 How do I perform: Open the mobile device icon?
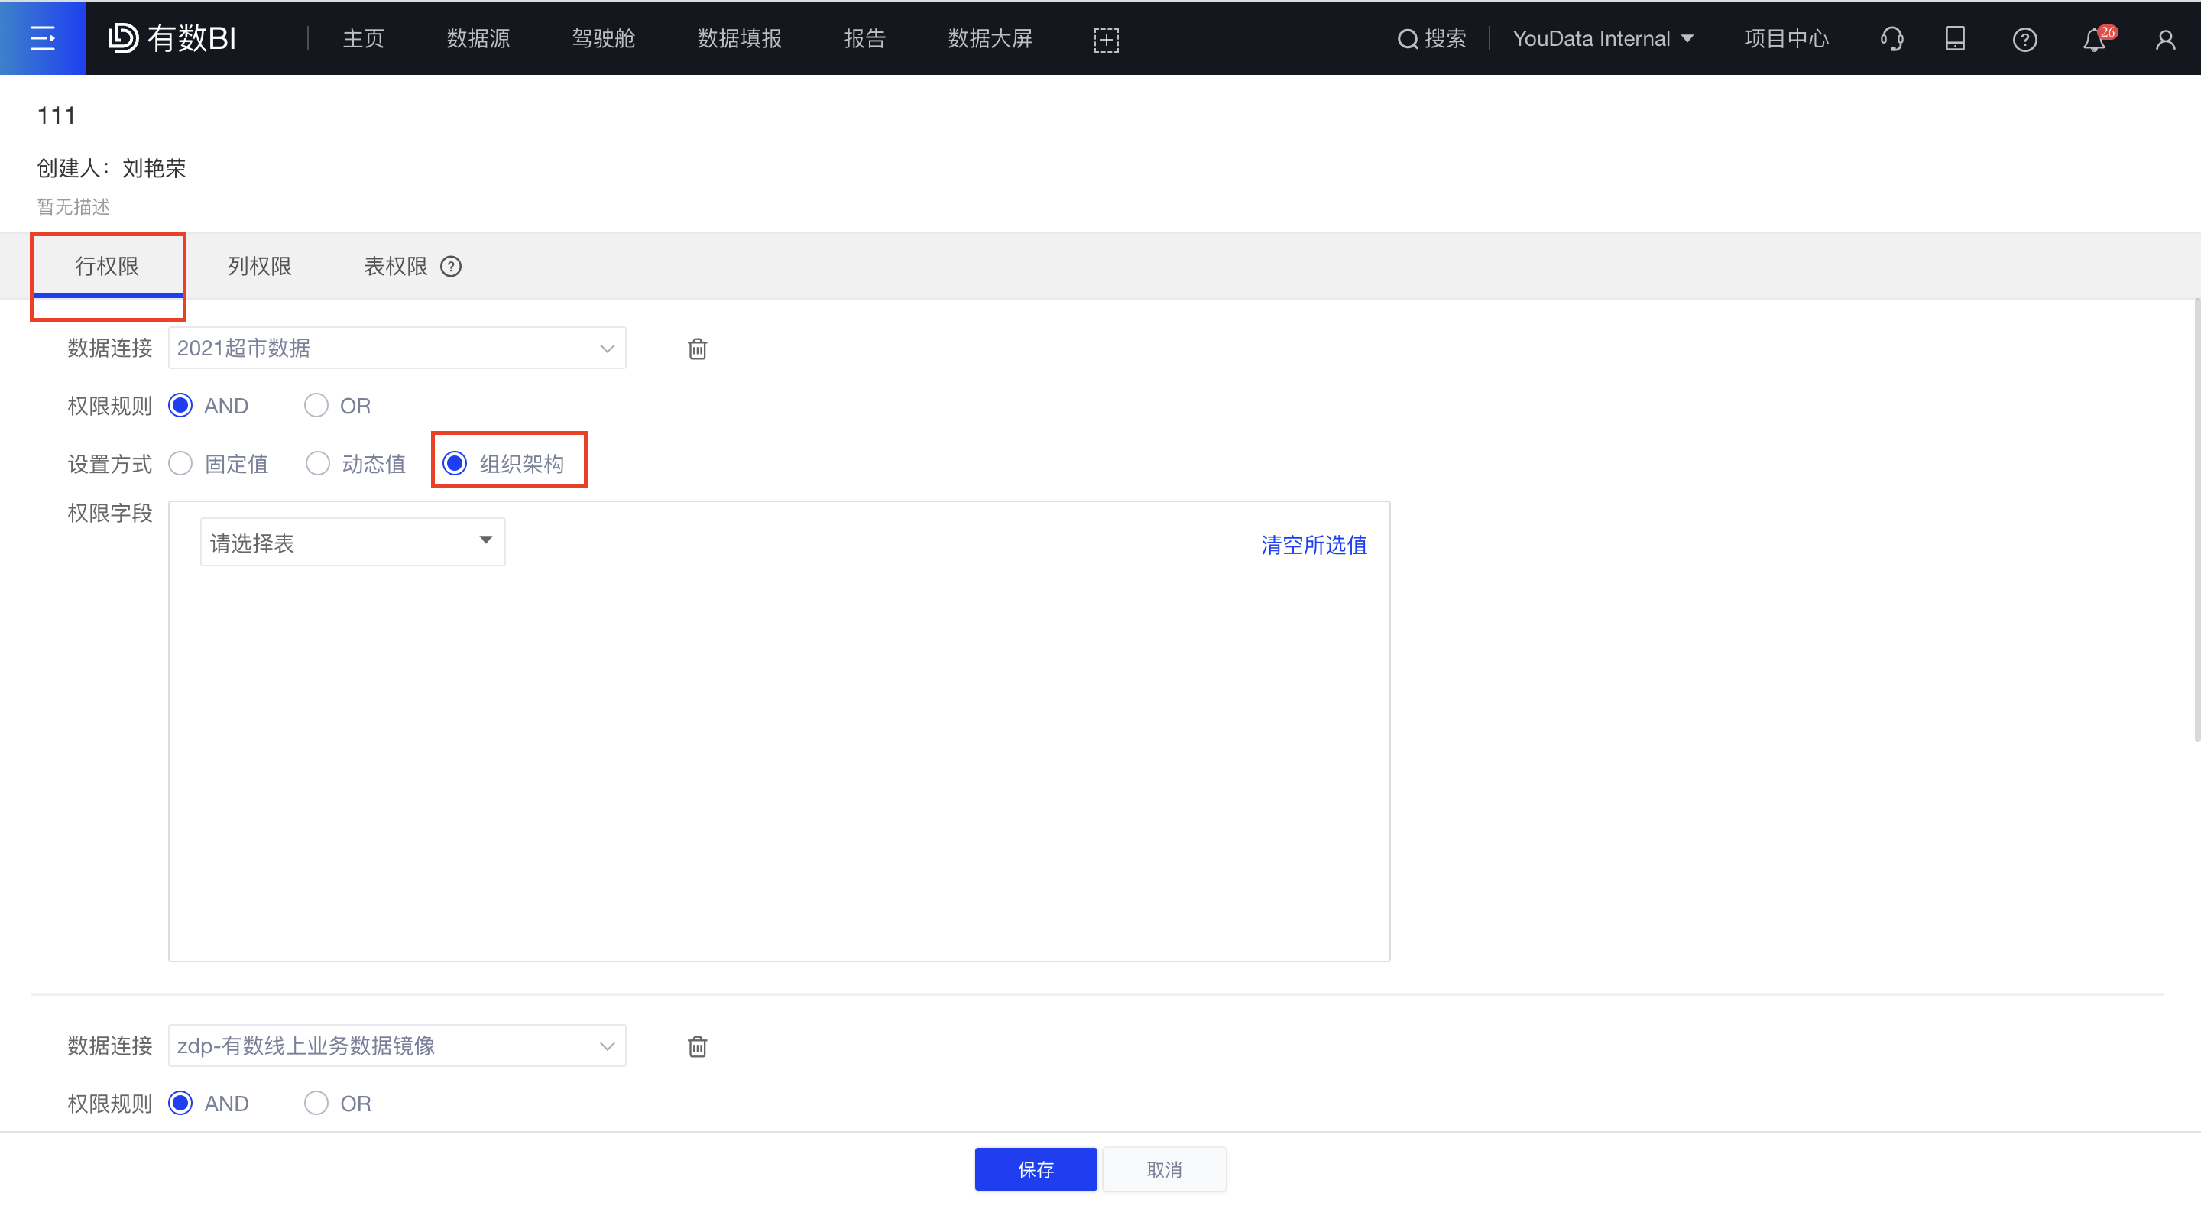(1955, 38)
